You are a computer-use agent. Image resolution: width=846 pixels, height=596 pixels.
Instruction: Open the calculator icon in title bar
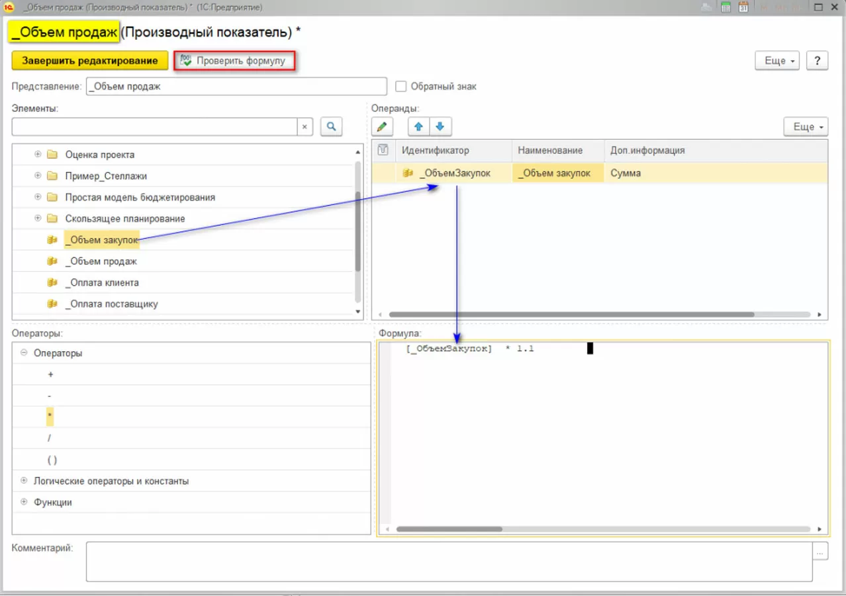click(x=726, y=7)
